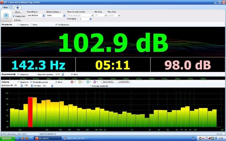This screenshot has width=226, height=141.
Task: Enable the cyan bank checkbox
Action: click(x=90, y=82)
